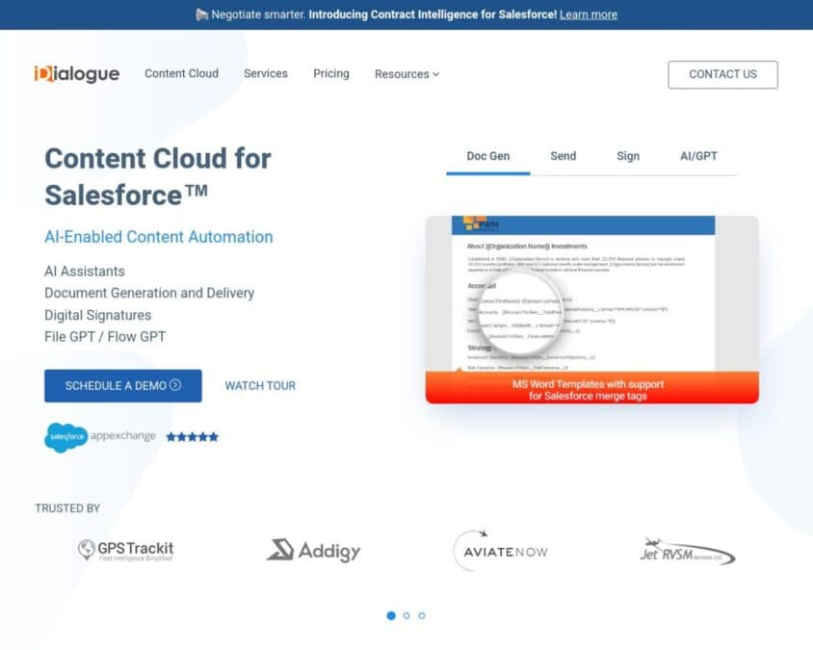Select the third carousel dot indicator
The height and width of the screenshot is (650, 813).
[x=422, y=615]
